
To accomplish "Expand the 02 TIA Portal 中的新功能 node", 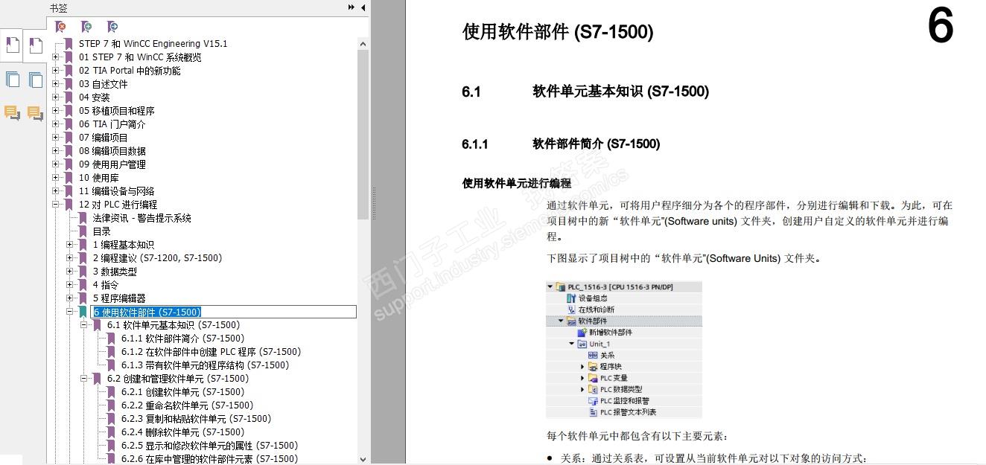I will pyautogui.click(x=55, y=71).
